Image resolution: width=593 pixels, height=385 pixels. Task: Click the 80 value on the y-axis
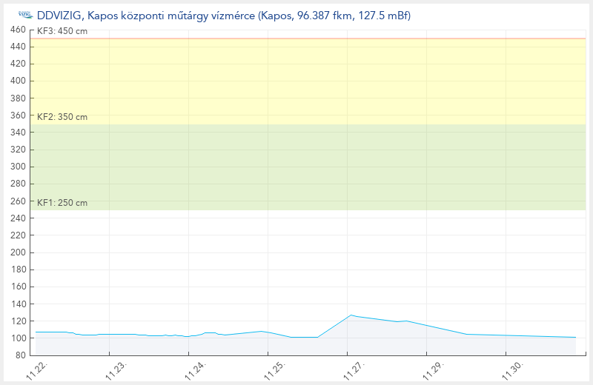click(20, 355)
